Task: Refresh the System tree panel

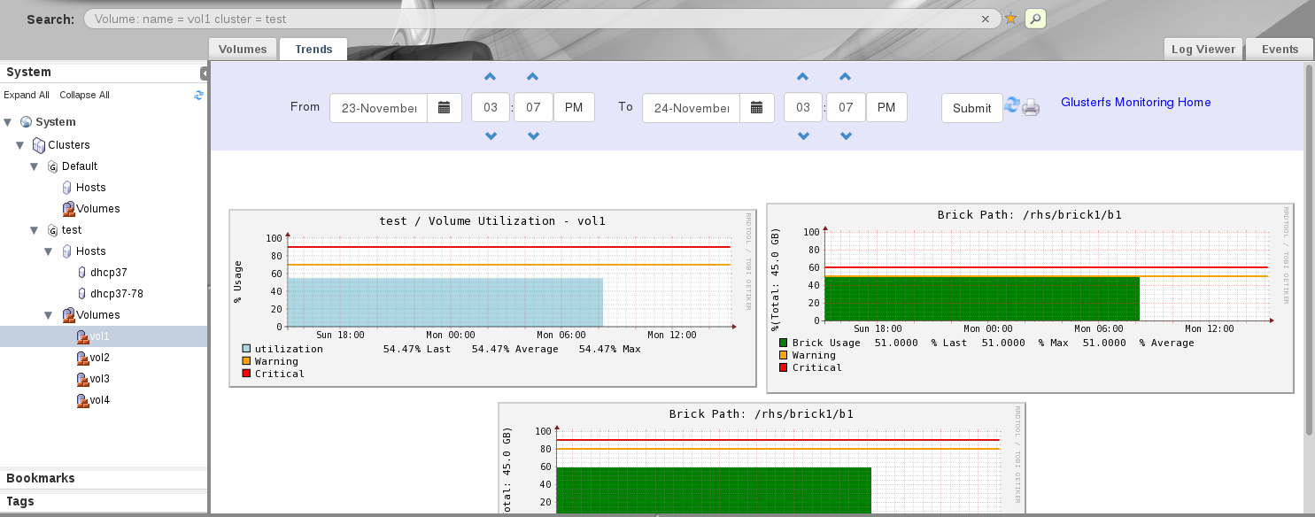Action: click(199, 95)
